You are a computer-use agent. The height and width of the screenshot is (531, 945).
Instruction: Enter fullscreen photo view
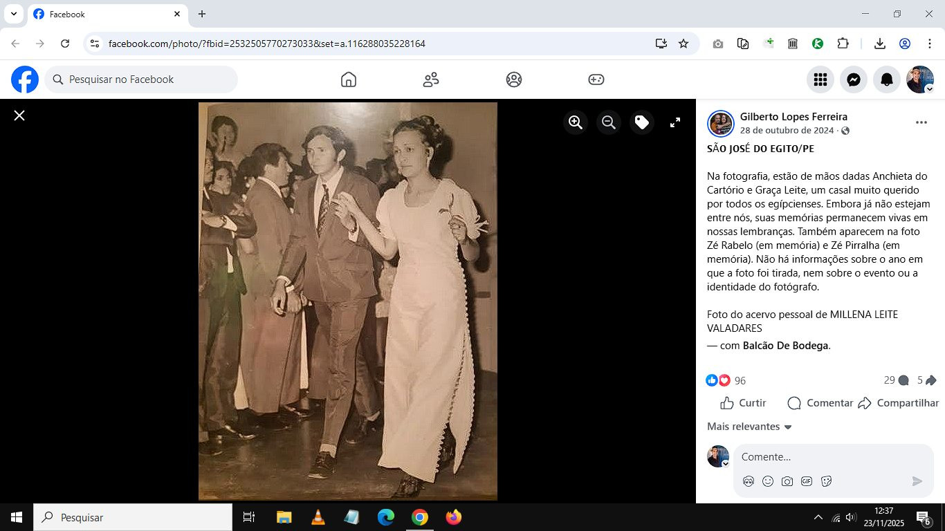675,122
